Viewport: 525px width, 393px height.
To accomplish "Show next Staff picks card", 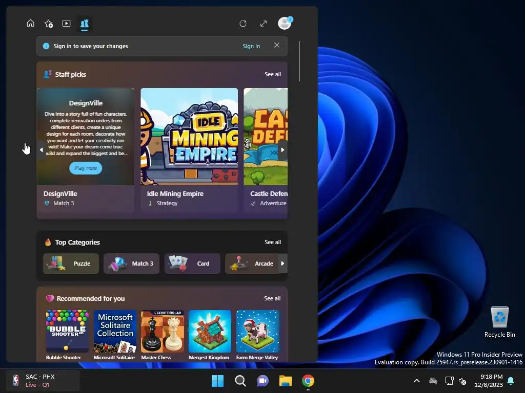I will coord(282,150).
